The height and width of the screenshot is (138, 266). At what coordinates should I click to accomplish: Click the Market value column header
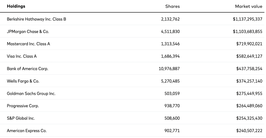pos(249,6)
